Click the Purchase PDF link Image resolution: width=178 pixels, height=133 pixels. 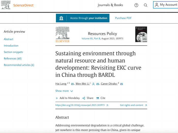coord(123,18)
